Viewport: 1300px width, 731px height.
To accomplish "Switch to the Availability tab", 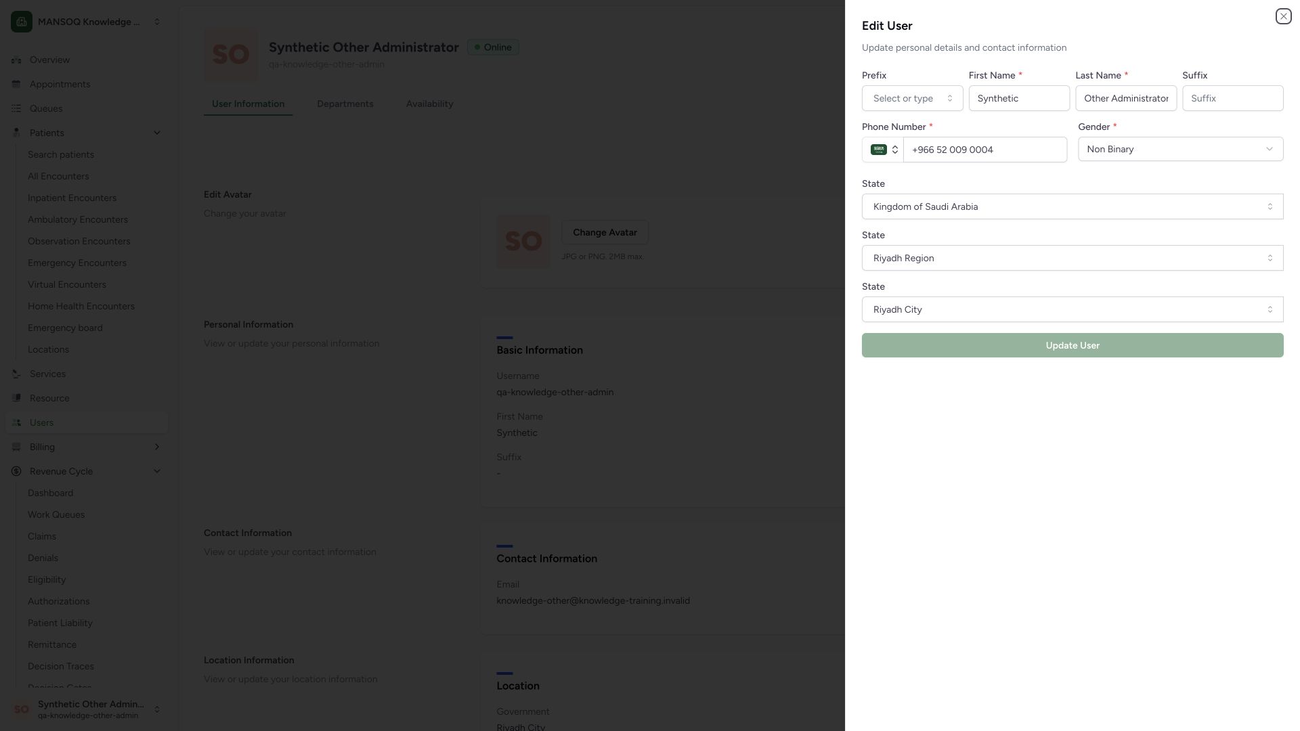I will pyautogui.click(x=429, y=104).
